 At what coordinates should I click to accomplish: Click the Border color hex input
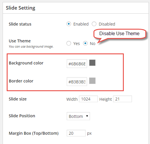click(x=77, y=82)
